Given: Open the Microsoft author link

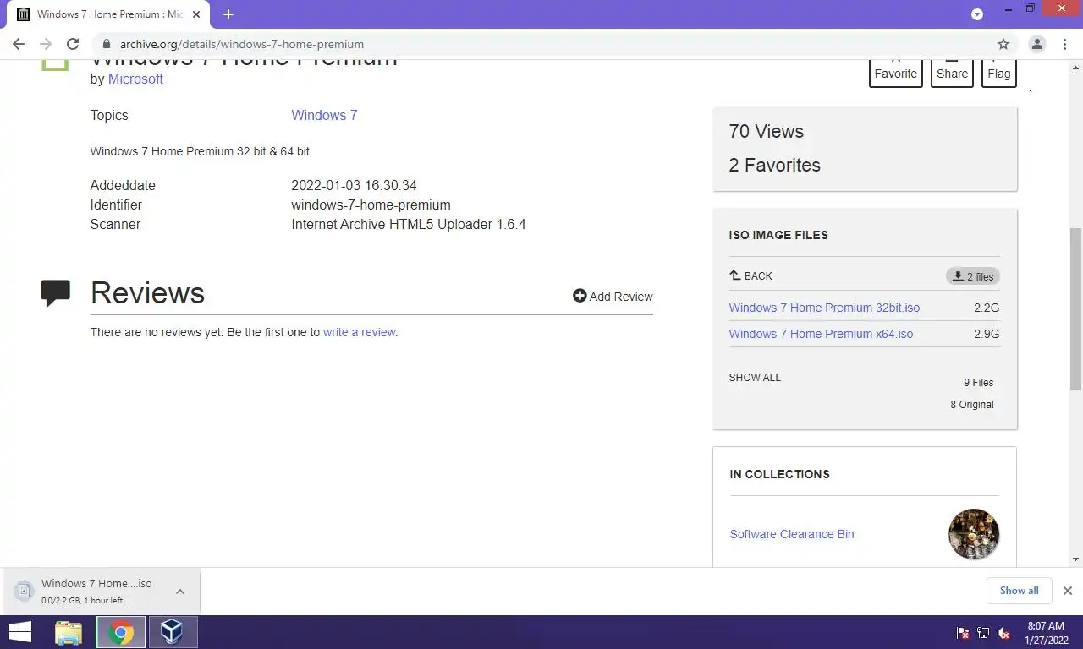Looking at the screenshot, I should (135, 79).
